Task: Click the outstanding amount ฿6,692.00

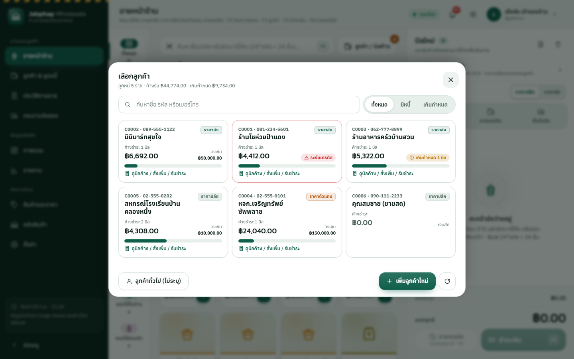Action: coord(142,156)
